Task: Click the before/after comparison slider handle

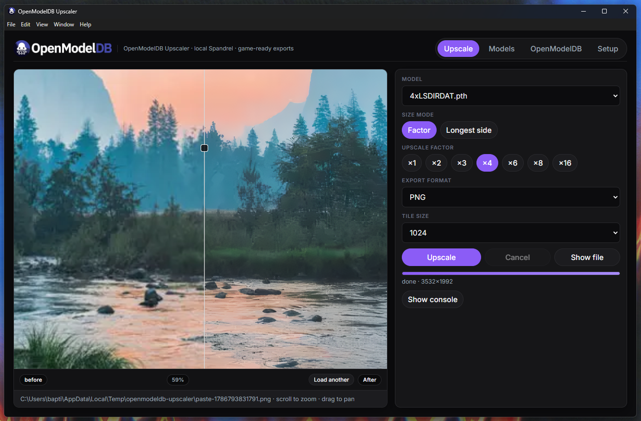Action: click(x=204, y=148)
